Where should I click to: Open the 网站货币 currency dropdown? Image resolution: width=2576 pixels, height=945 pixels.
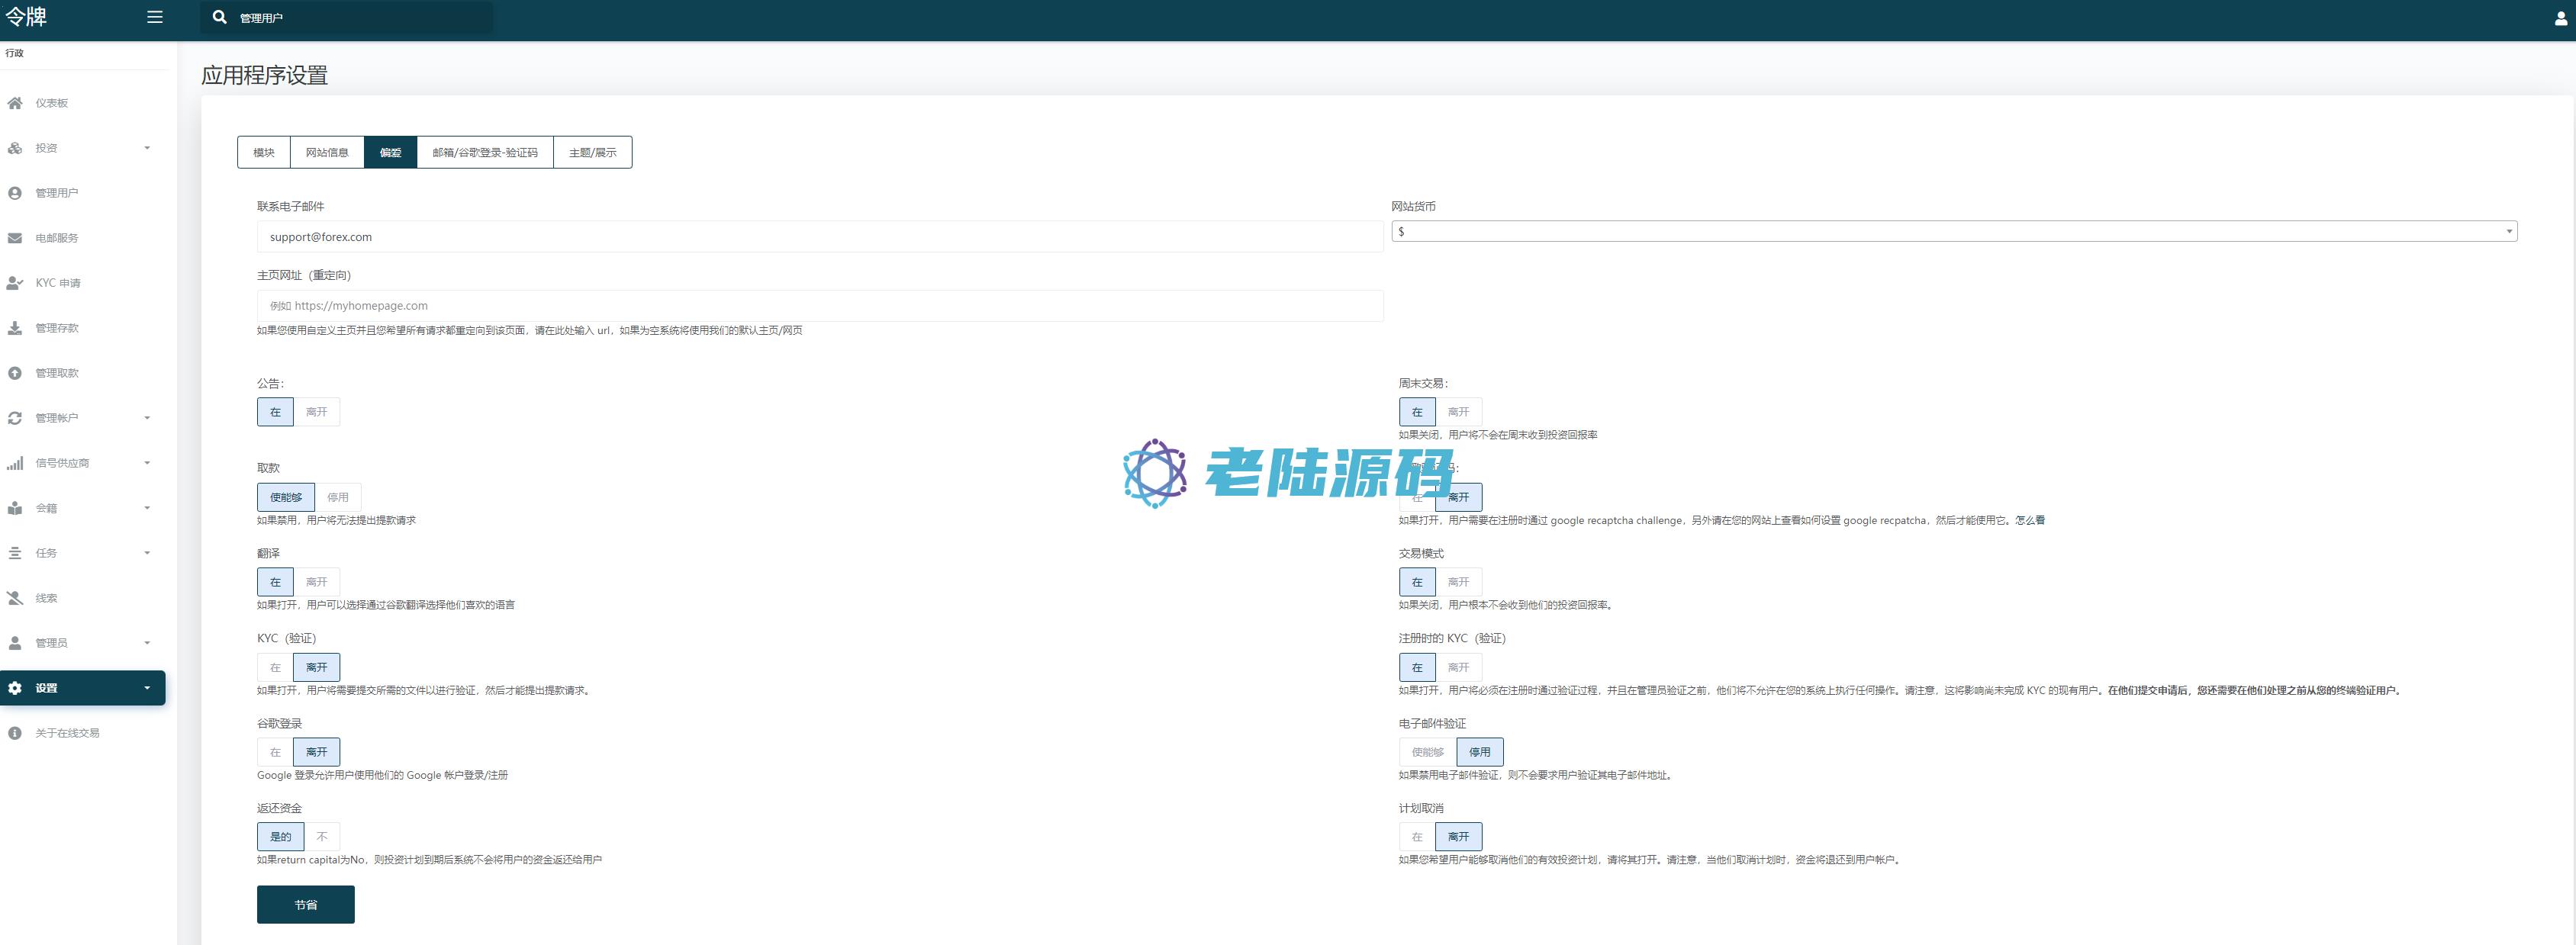1953,232
